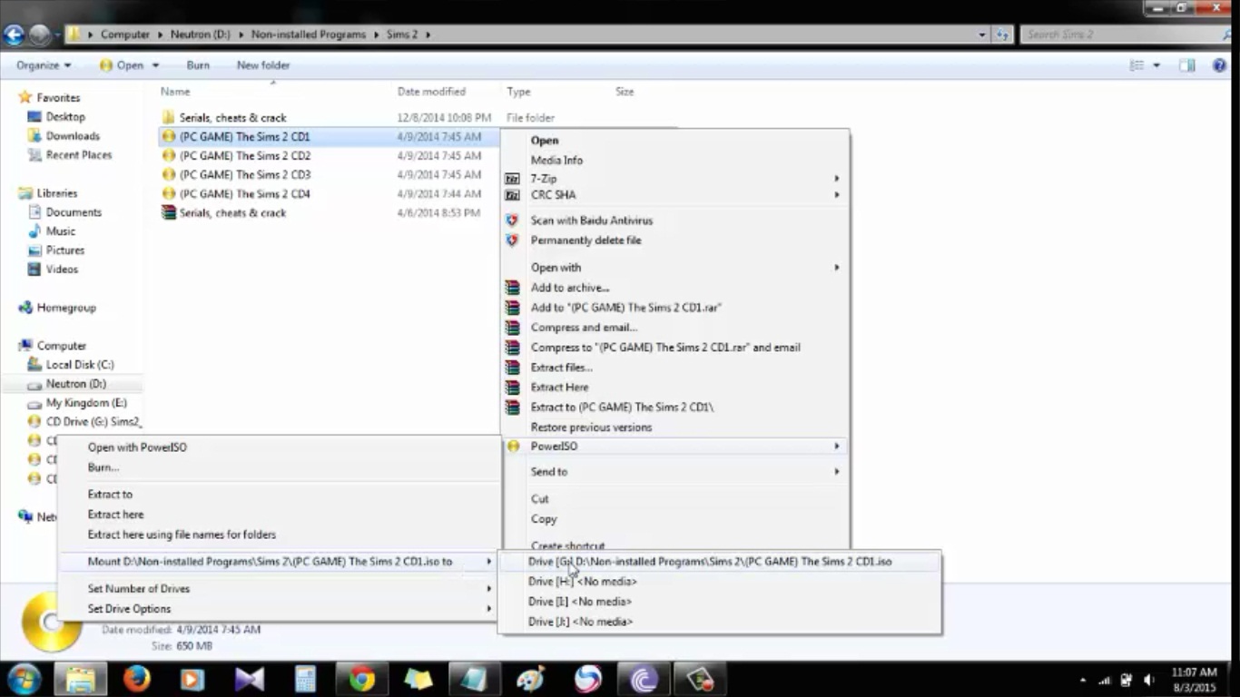1240x697 pixels.
Task: Sort by Date modified column
Action: point(431,92)
